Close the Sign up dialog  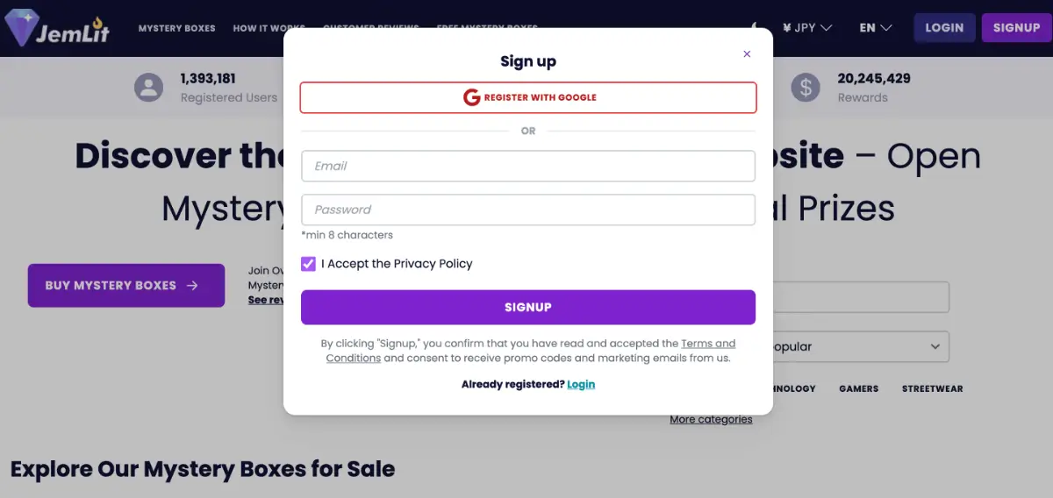(x=747, y=53)
